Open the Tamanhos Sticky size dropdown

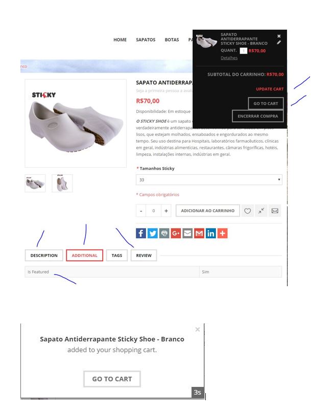[x=209, y=180]
